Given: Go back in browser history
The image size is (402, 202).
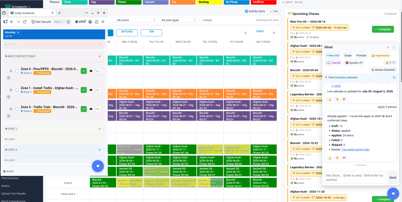Looking at the screenshot, I should 12,22.
